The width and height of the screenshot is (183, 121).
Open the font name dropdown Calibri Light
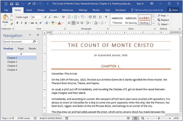click(x=30, y=17)
